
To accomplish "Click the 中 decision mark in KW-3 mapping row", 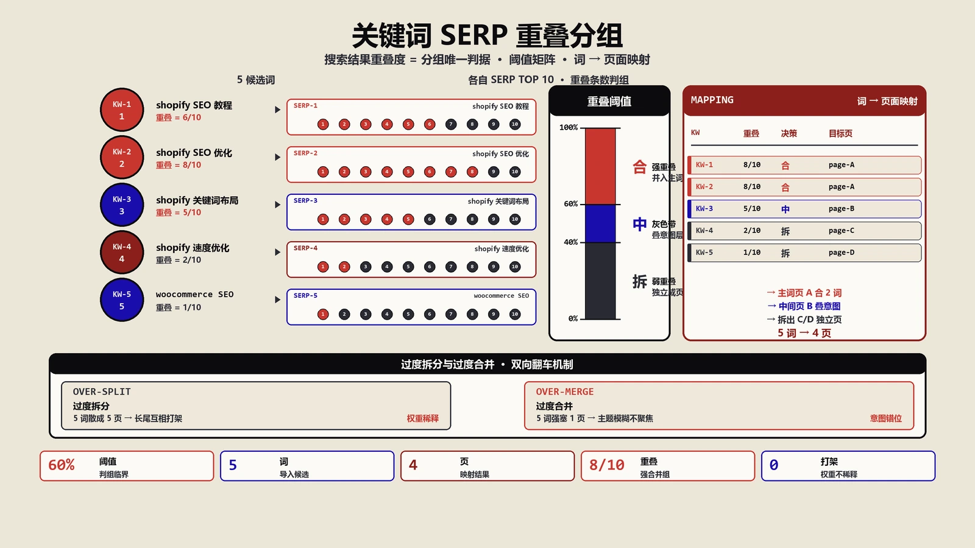I will pos(785,209).
